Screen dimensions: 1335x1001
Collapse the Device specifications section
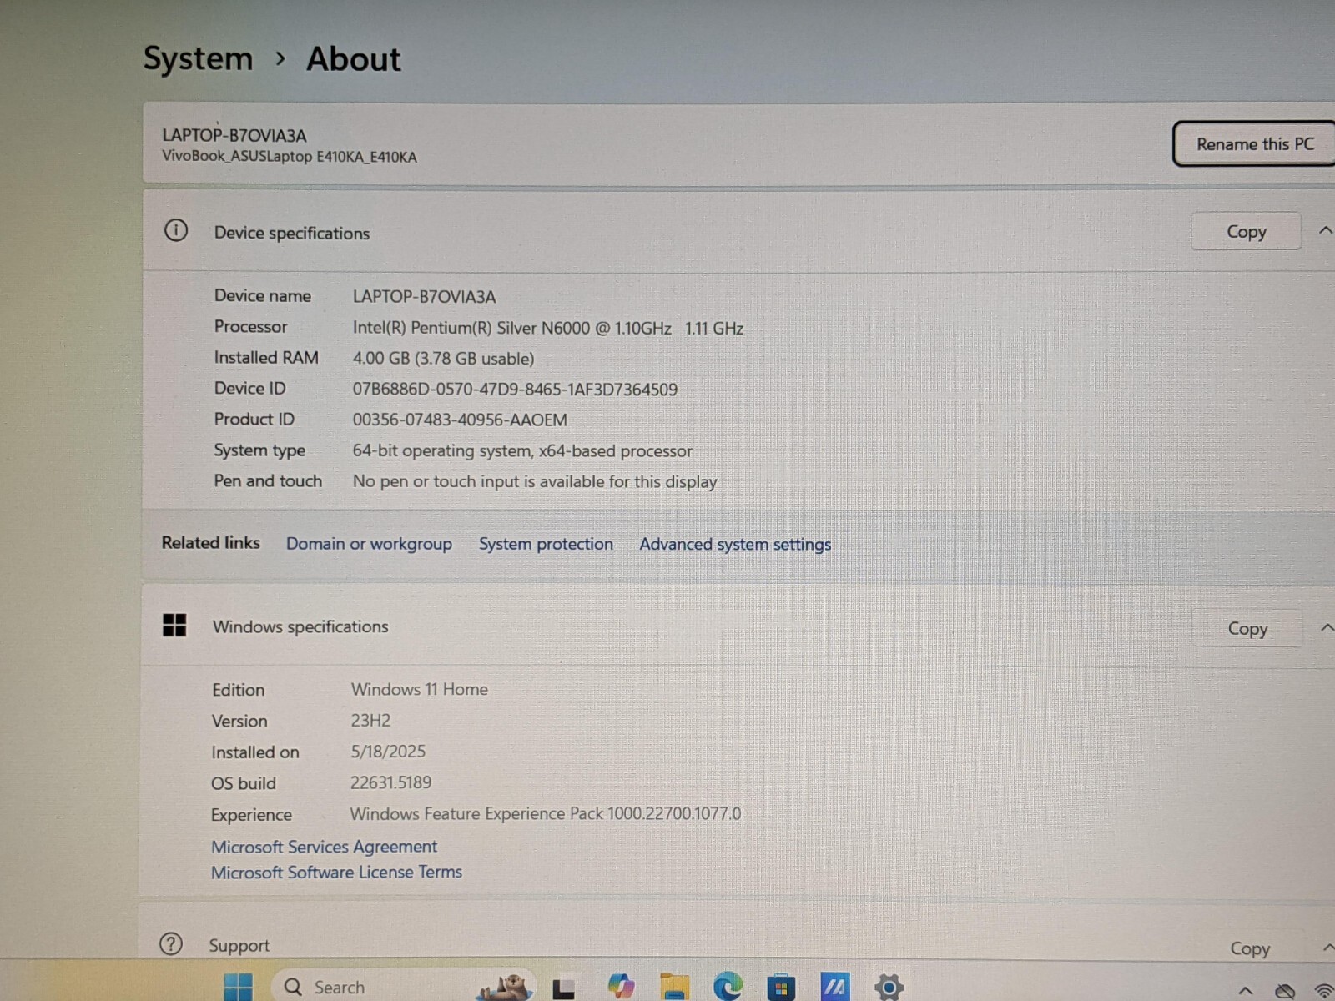coord(1325,231)
